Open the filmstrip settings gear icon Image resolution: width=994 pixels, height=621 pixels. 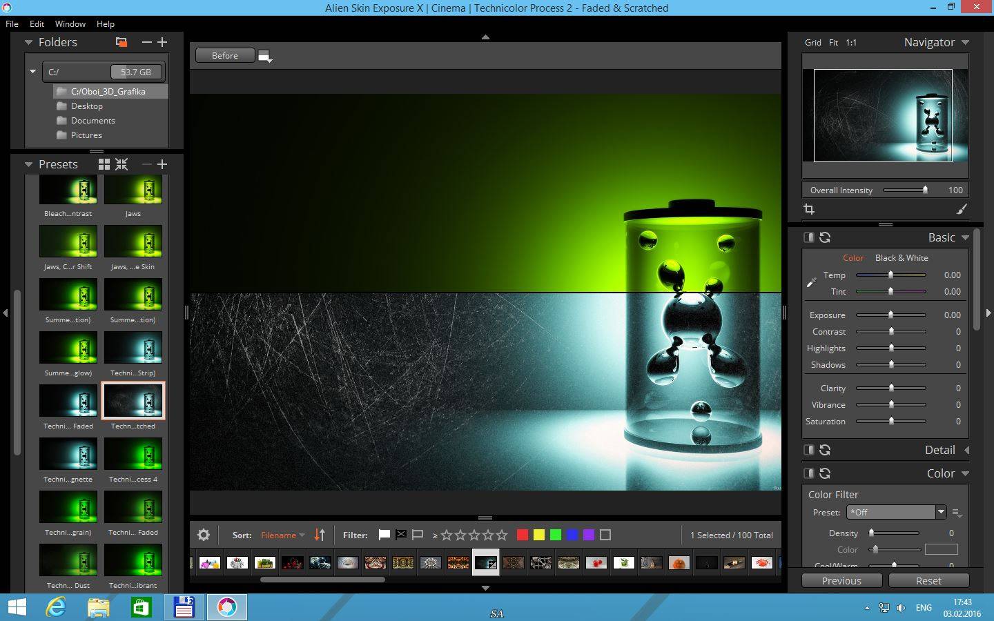pyautogui.click(x=204, y=535)
